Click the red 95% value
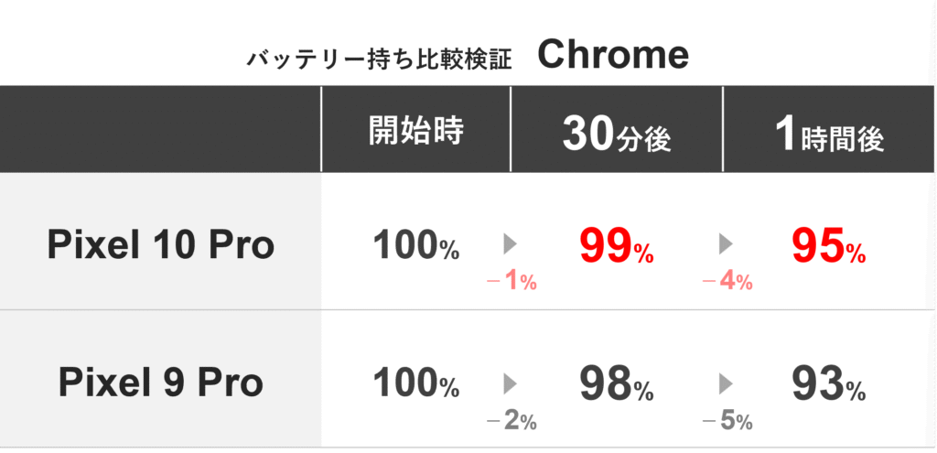Viewport: 937px width, 453px height. click(827, 247)
